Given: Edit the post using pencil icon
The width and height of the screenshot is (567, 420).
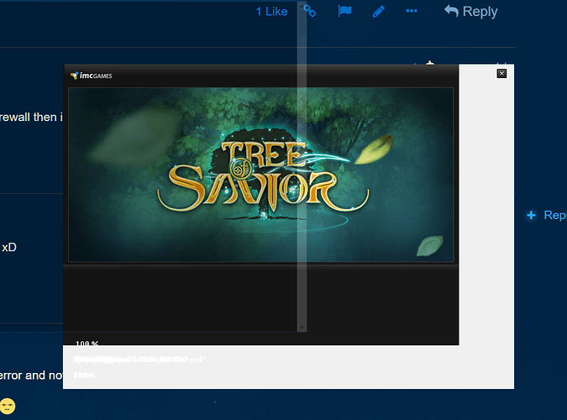Looking at the screenshot, I should tap(378, 11).
